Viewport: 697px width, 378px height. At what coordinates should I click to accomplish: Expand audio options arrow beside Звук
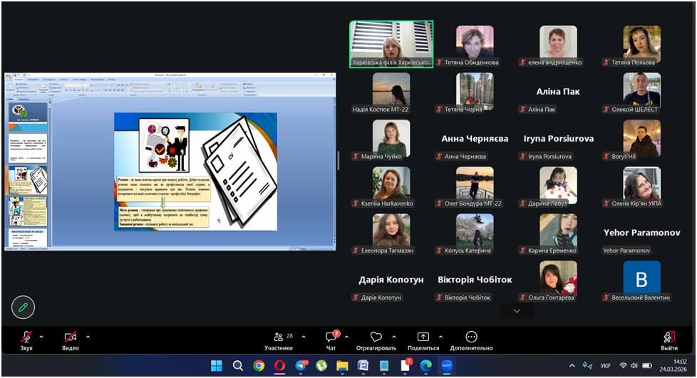[x=41, y=336]
